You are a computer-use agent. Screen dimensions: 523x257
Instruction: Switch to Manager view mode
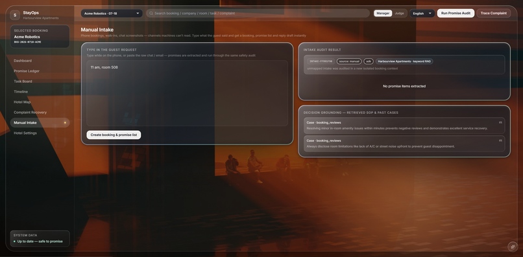tap(383, 14)
